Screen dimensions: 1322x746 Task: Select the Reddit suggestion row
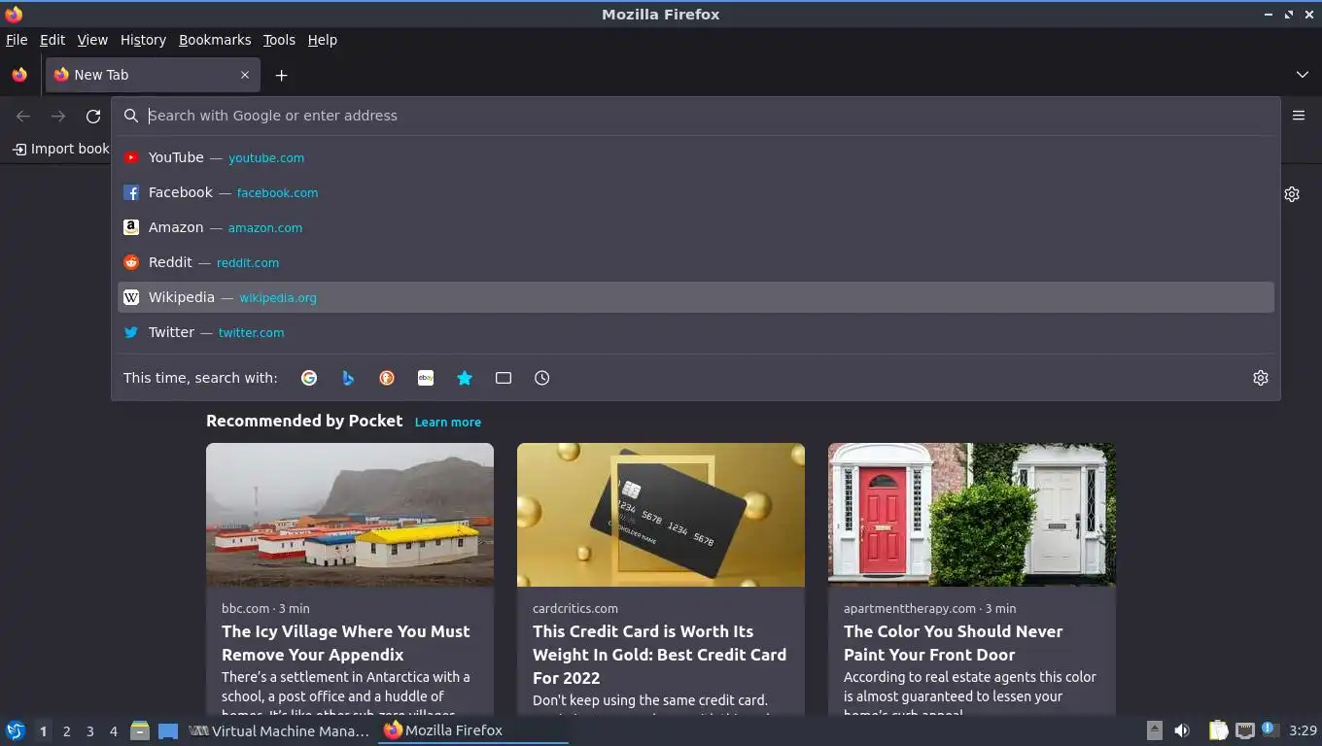click(x=696, y=262)
